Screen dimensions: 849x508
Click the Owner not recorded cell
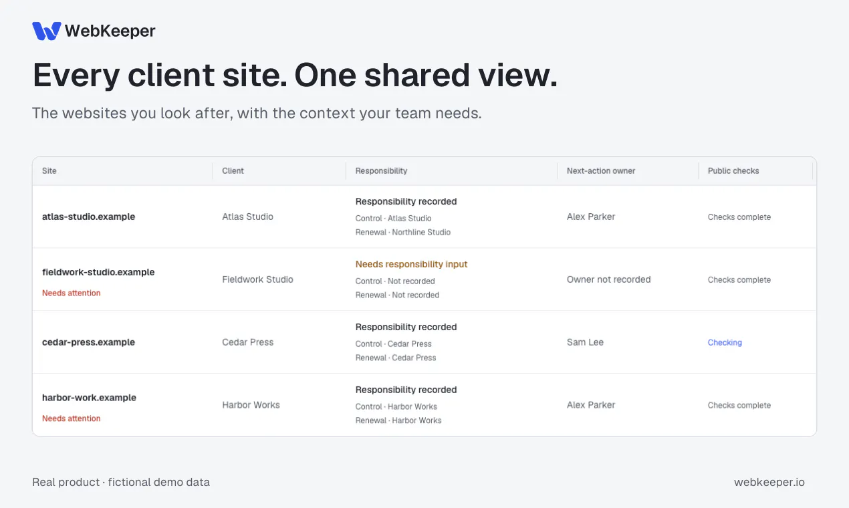click(x=609, y=279)
